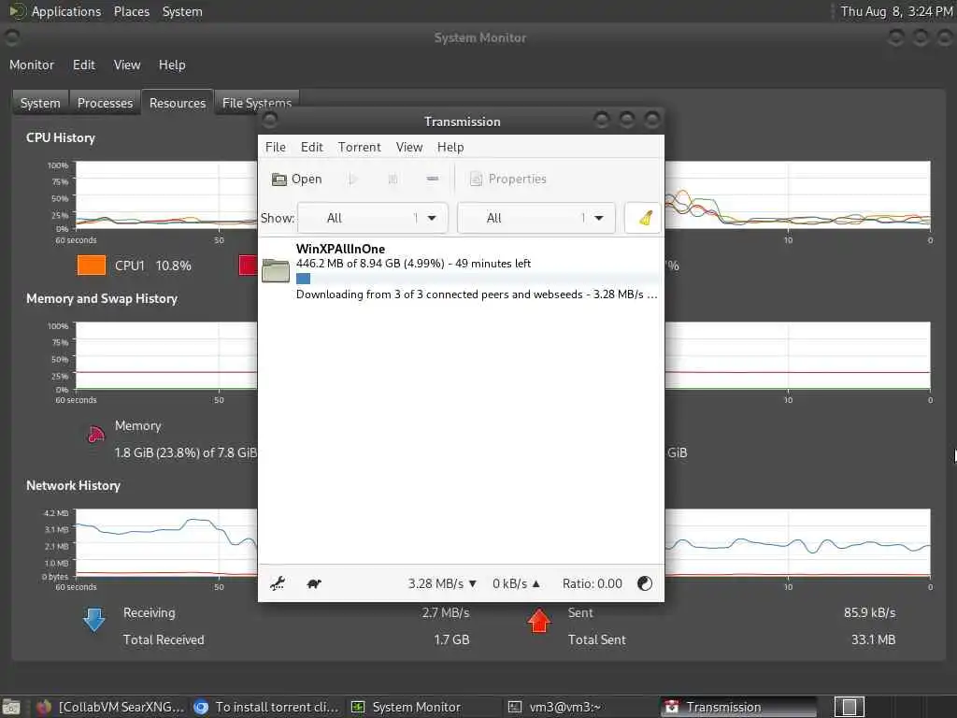Open Transmission File menu
This screenshot has height=718, width=957.
pyautogui.click(x=276, y=147)
